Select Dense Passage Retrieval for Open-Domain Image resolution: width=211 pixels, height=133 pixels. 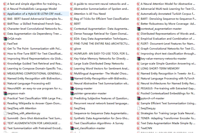pos(101,34)
